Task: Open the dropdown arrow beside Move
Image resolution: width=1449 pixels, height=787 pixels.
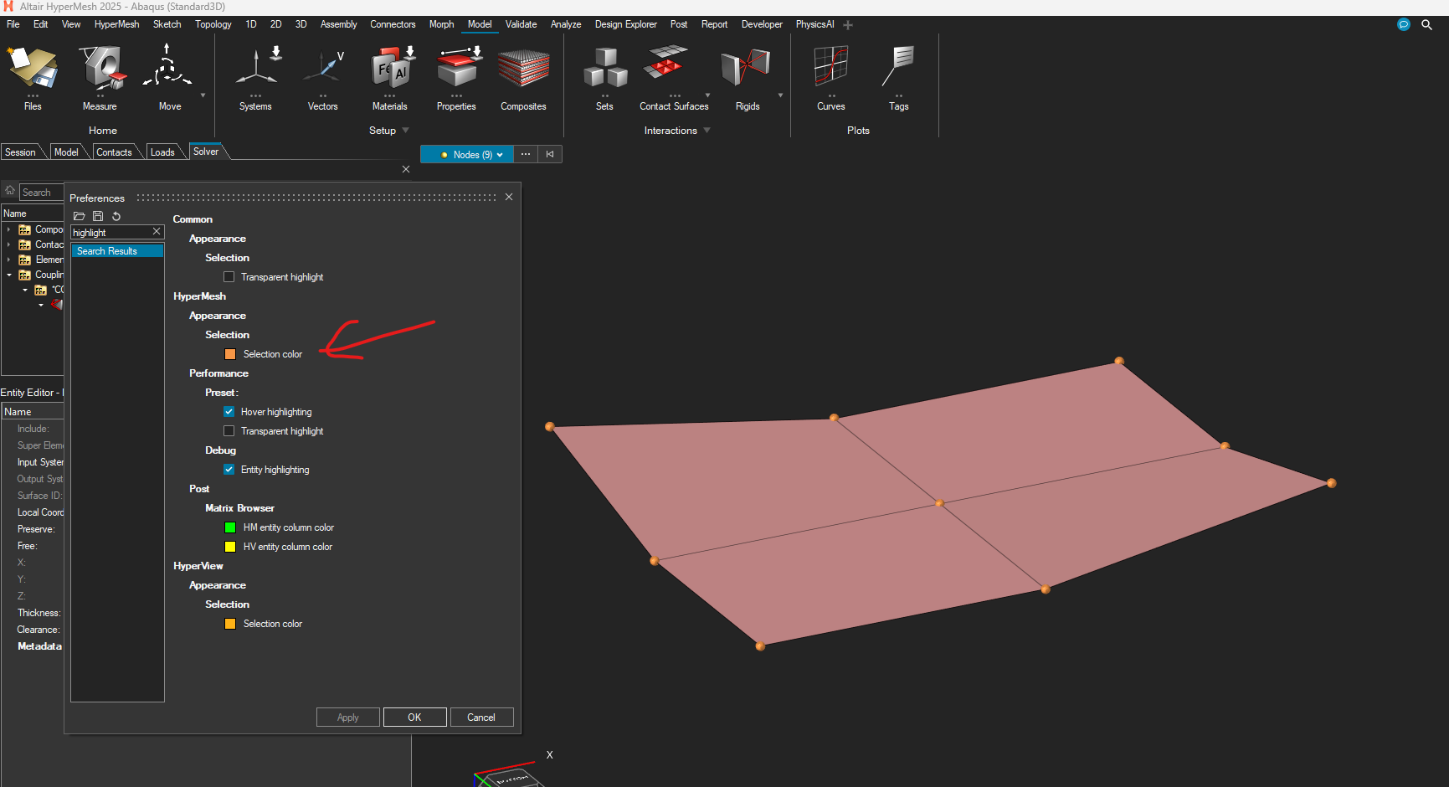Action: 203,95
